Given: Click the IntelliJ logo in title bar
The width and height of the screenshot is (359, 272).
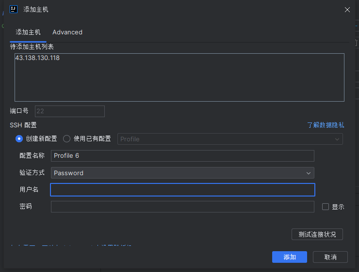Looking at the screenshot, I should click(x=14, y=9).
